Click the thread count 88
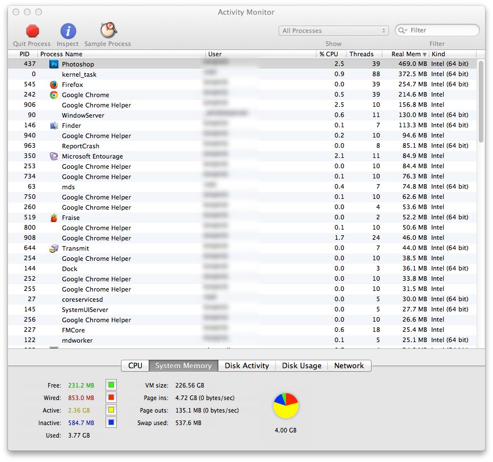The image size is (493, 462). coord(376,74)
